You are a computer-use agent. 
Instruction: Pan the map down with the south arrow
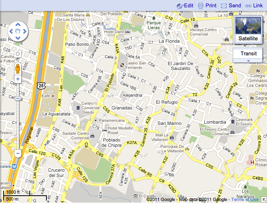pyautogui.click(x=18, y=38)
